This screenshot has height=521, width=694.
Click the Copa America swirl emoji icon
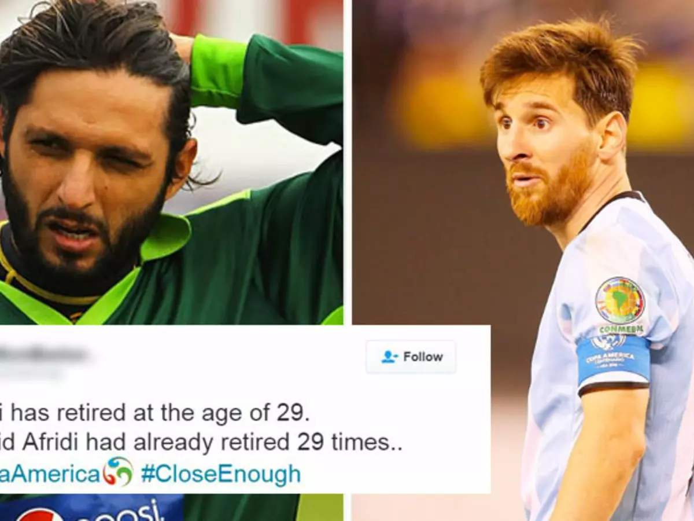pyautogui.click(x=118, y=471)
